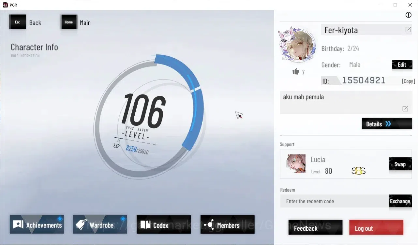Focus the redeem code input field
This screenshot has width=418, height=245.
pos(335,201)
